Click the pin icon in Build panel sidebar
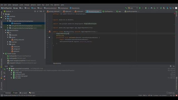The height and width of the screenshot is (100, 178). click(4, 77)
